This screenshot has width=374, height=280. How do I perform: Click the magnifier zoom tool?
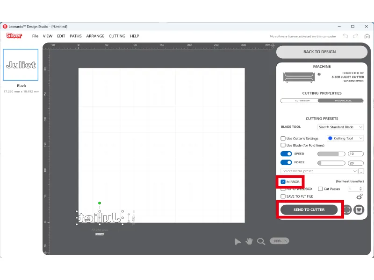(x=261, y=241)
